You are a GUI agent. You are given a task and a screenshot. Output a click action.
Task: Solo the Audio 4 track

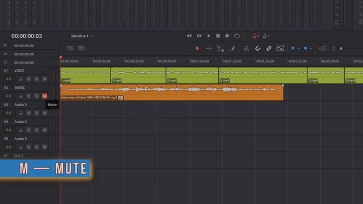tap(36, 130)
